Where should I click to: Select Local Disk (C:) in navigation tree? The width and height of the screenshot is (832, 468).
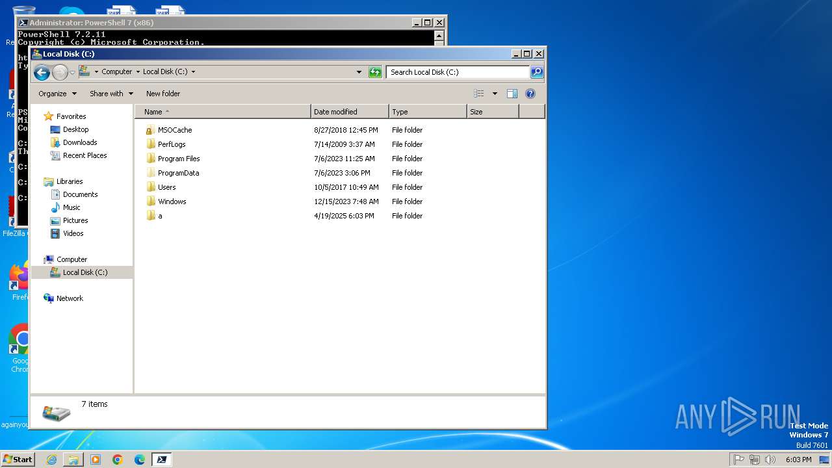pos(85,272)
